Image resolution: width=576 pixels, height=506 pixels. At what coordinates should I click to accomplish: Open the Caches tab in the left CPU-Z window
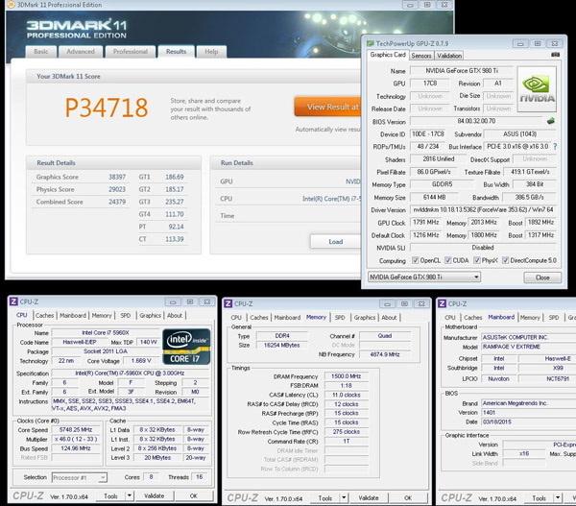[45, 315]
